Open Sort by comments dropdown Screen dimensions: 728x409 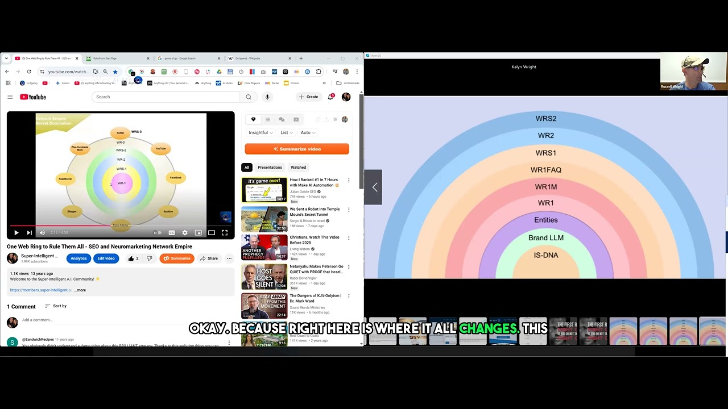coord(56,306)
